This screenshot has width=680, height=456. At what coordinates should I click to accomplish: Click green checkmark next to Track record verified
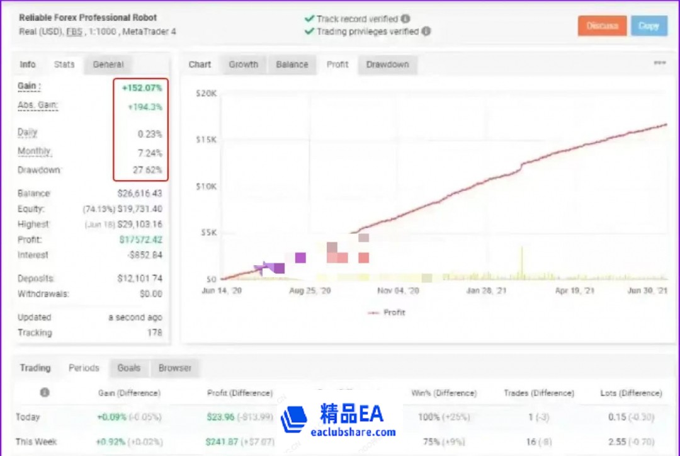[x=309, y=19]
